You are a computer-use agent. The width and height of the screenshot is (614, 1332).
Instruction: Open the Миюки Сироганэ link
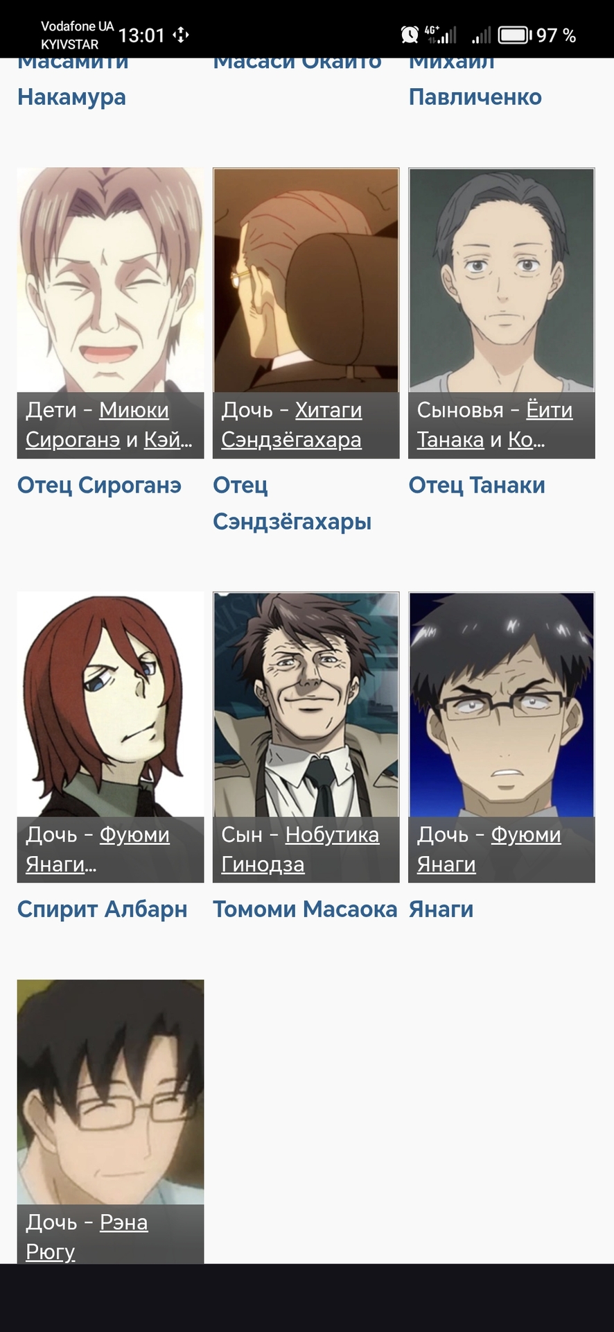(x=97, y=425)
